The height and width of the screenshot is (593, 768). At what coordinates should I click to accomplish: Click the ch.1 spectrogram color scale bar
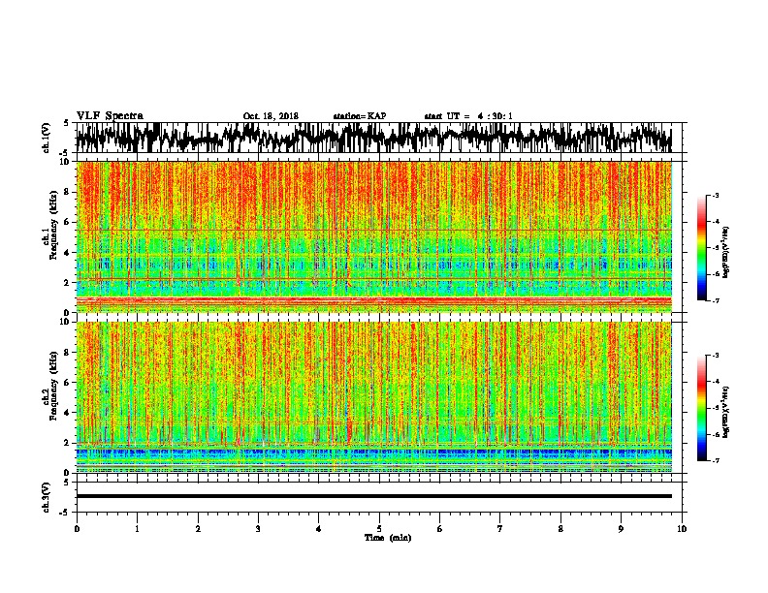tap(701, 248)
